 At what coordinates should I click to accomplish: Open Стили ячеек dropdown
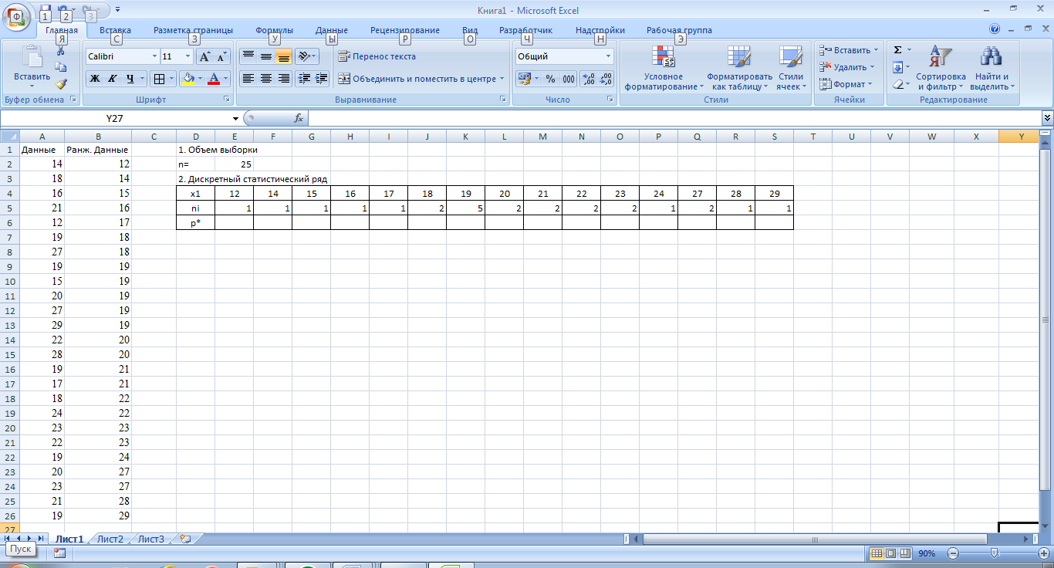(790, 68)
